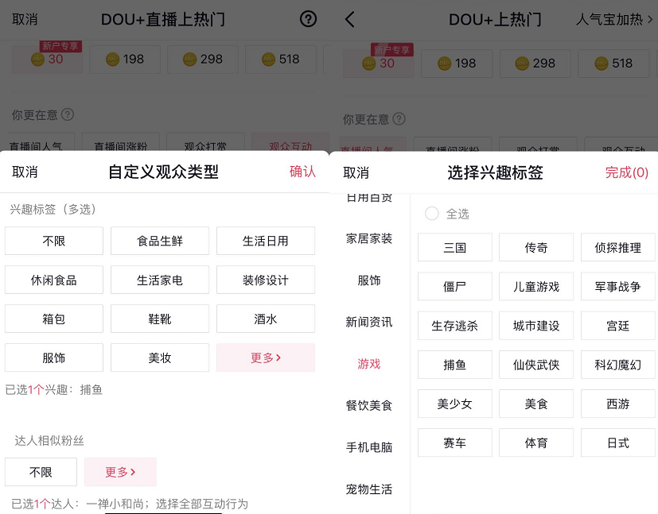Viewport: 658px width, 514px height.
Task: Open the help icon beside 你更在意 on left screen
Action: pyautogui.click(x=68, y=114)
